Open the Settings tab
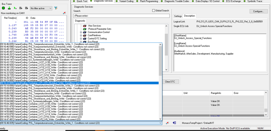The width and height of the screenshot is (271, 131). click(x=178, y=16)
